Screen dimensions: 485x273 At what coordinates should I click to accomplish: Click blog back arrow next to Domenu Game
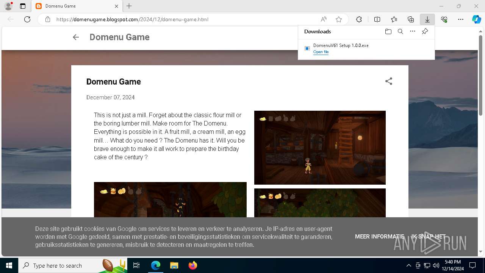[76, 37]
